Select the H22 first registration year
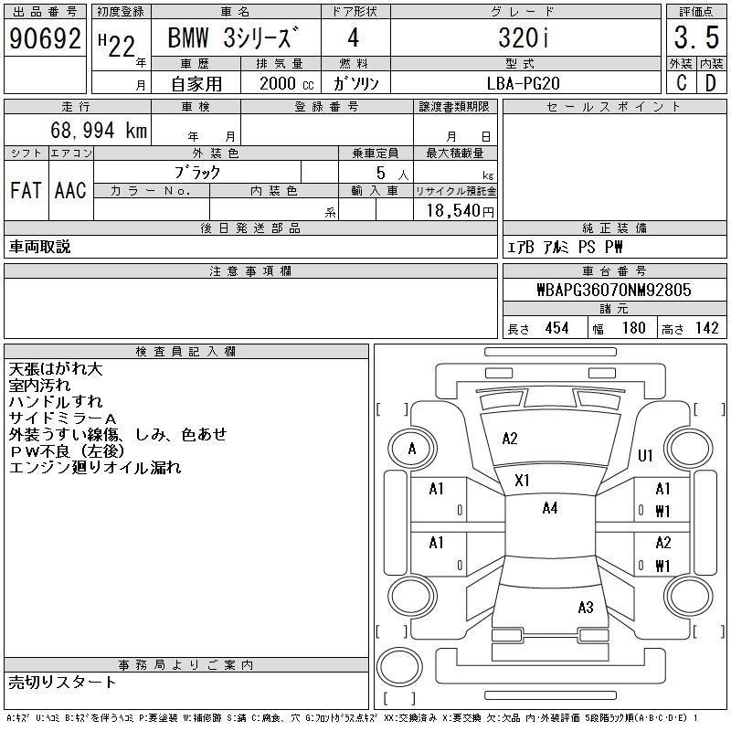 tap(117, 46)
